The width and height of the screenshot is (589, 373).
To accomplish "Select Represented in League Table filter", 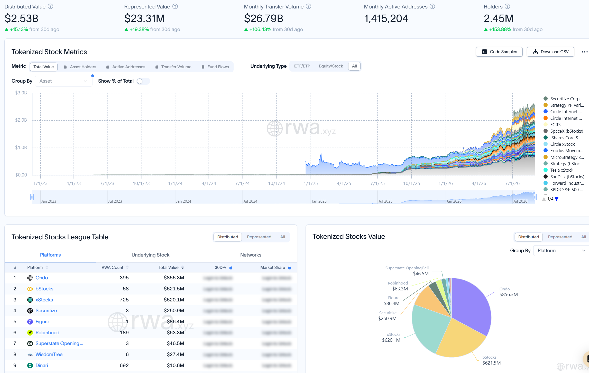I will click(259, 237).
